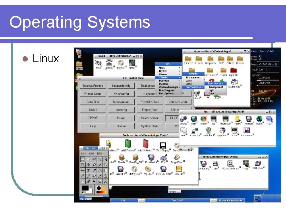Open the home icon on the desktop
Screen dimensions: 286x214
click(x=79, y=53)
